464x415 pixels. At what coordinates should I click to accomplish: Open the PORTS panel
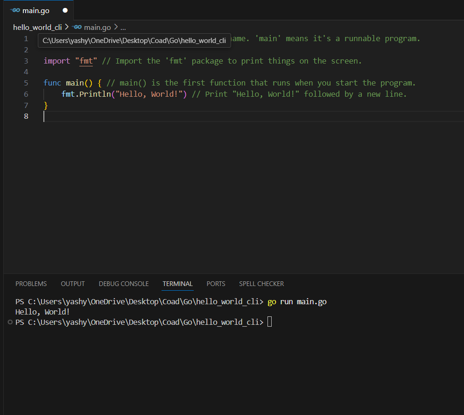(216, 284)
